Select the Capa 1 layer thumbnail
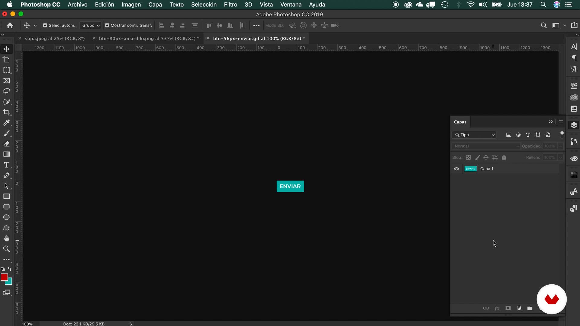 (x=470, y=169)
